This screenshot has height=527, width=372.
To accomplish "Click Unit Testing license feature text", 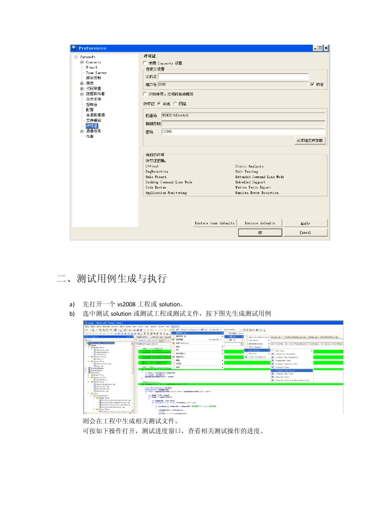I will pyautogui.click(x=247, y=171).
